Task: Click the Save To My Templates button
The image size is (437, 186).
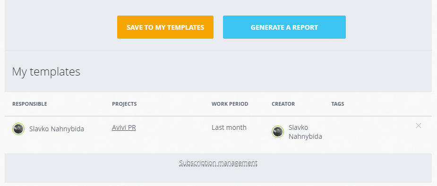Action: tap(165, 27)
